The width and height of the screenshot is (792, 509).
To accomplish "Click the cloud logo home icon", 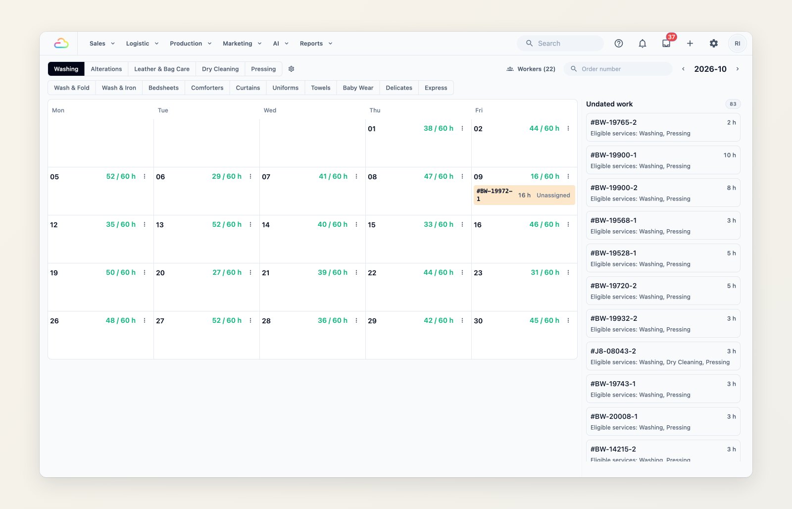I will click(x=61, y=44).
